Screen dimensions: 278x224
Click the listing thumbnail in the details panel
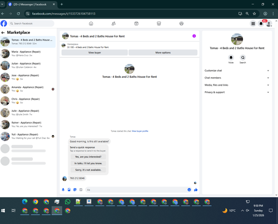[237, 39]
